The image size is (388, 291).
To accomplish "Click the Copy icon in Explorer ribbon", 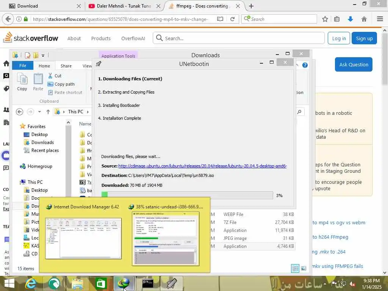I will coord(22,82).
